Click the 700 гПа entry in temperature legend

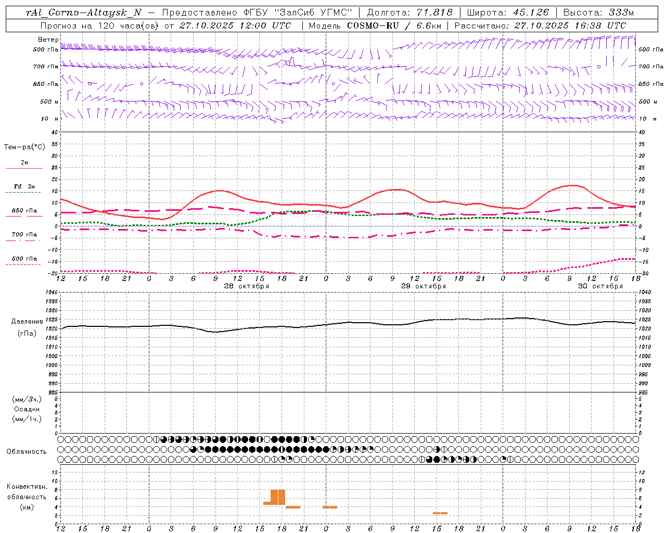[24, 235]
